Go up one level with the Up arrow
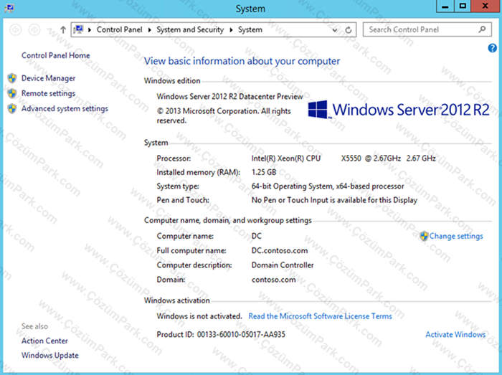The height and width of the screenshot is (375, 502). (x=63, y=30)
